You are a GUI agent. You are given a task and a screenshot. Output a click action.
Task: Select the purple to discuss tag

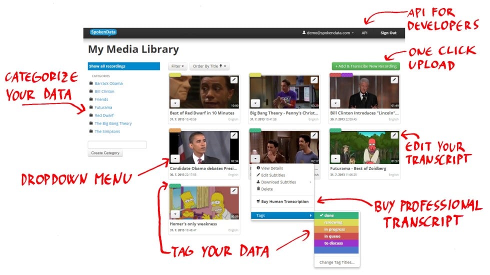pyautogui.click(x=336, y=243)
